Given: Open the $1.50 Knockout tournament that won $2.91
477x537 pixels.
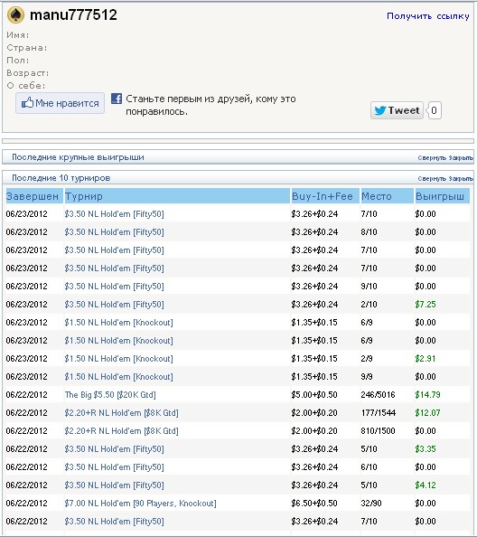Looking at the screenshot, I should pos(118,359).
